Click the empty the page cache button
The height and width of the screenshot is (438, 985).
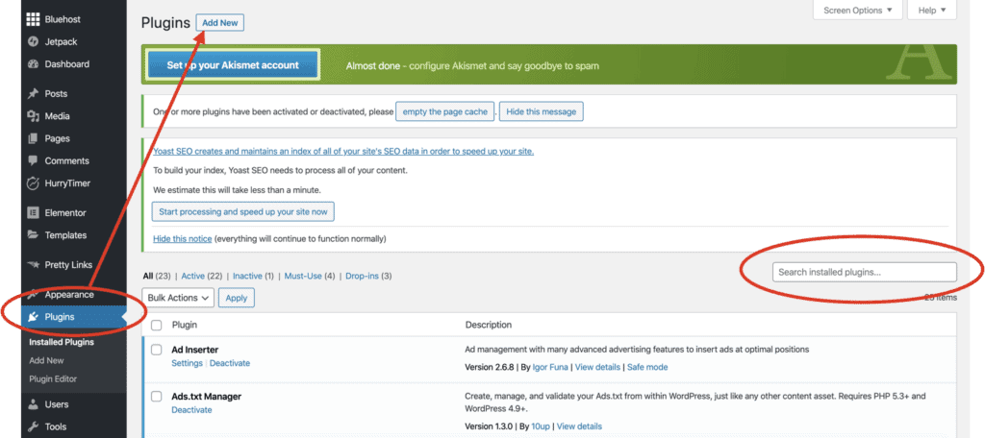[444, 111]
